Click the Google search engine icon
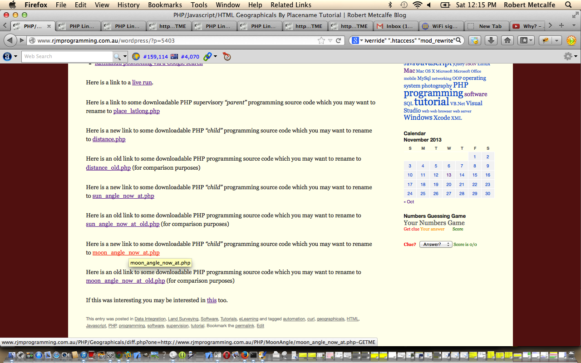This screenshot has width=581, height=363. [356, 40]
